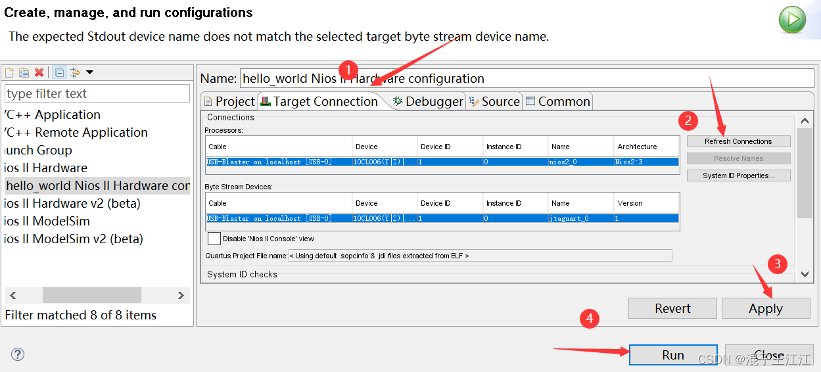Select Nios II Hardware tree item
821x372 pixels.
click(x=46, y=168)
